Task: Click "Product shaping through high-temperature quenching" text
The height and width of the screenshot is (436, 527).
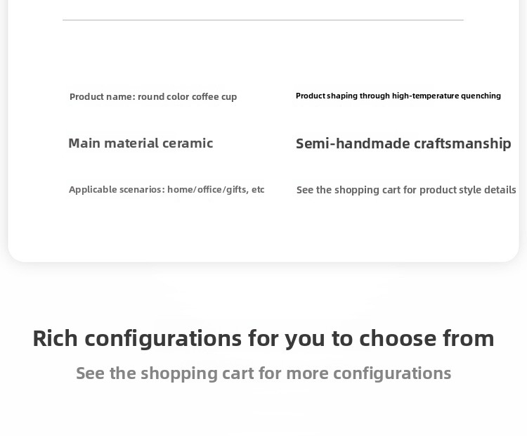Action: 398,96
